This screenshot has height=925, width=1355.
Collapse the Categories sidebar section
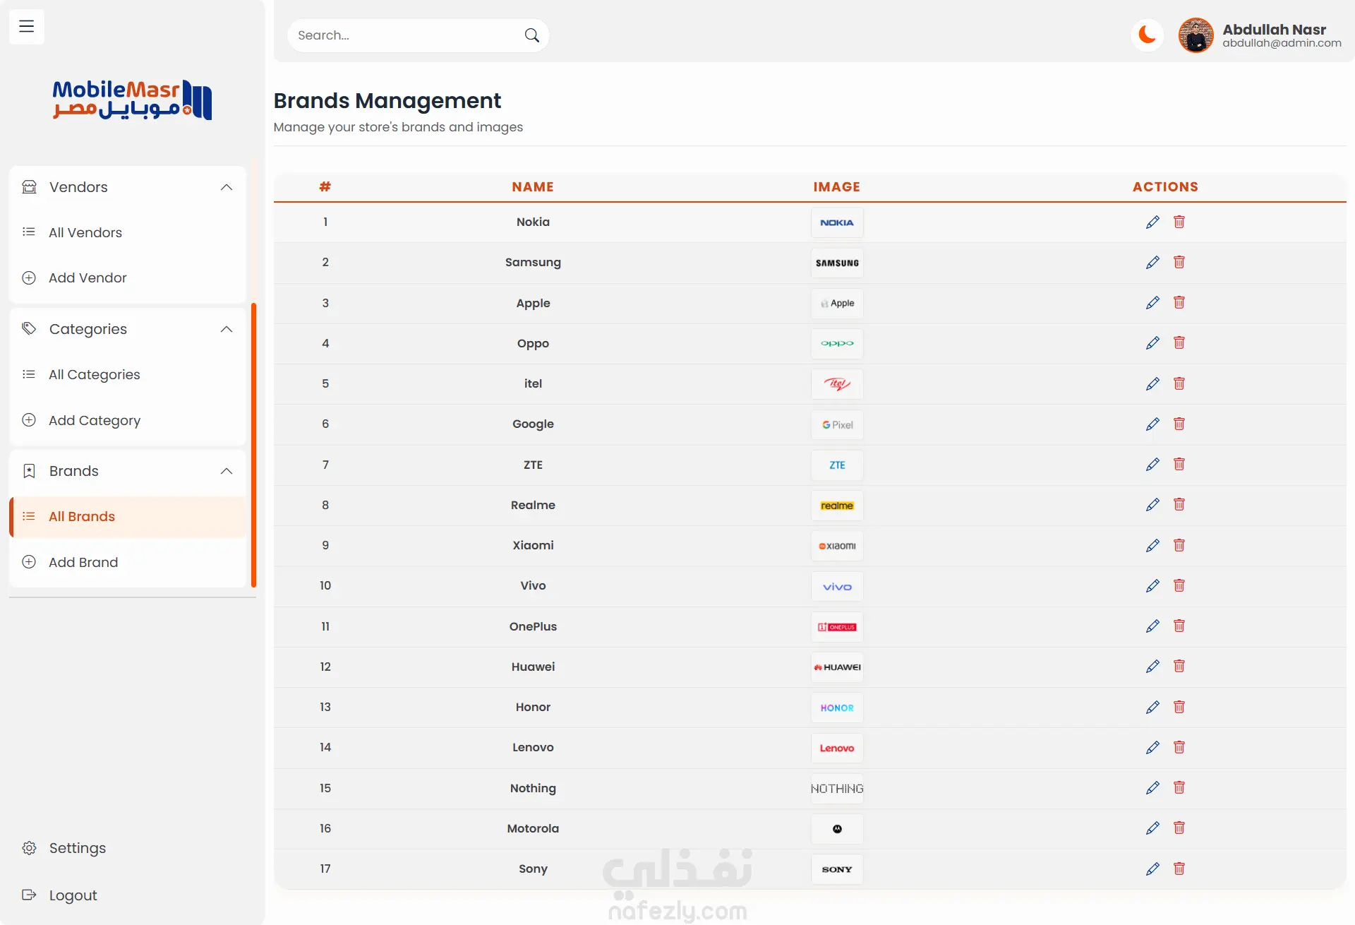pyautogui.click(x=227, y=329)
